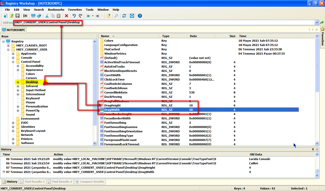
Task: Click the Help question mark icon
Action: pyautogui.click(x=140, y=16)
